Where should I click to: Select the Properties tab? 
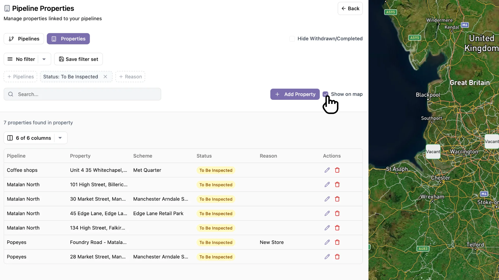[x=68, y=39]
